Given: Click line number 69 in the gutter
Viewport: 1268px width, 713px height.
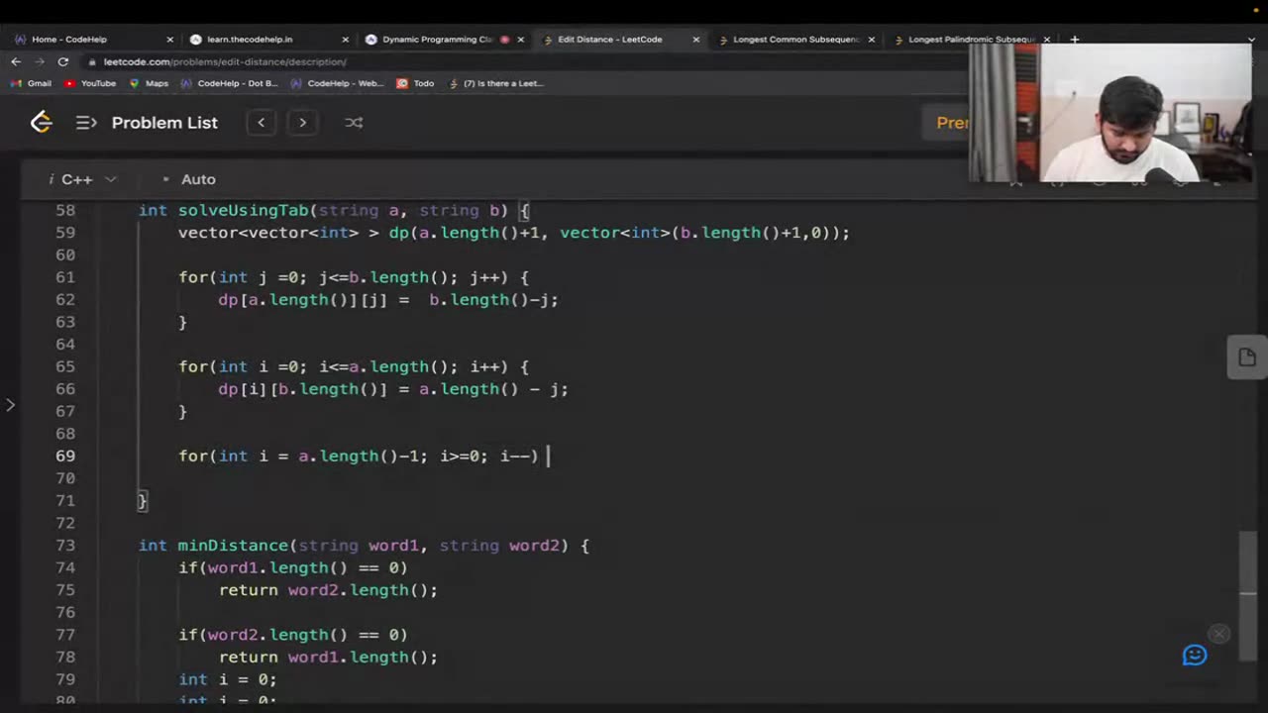Looking at the screenshot, I should (65, 456).
